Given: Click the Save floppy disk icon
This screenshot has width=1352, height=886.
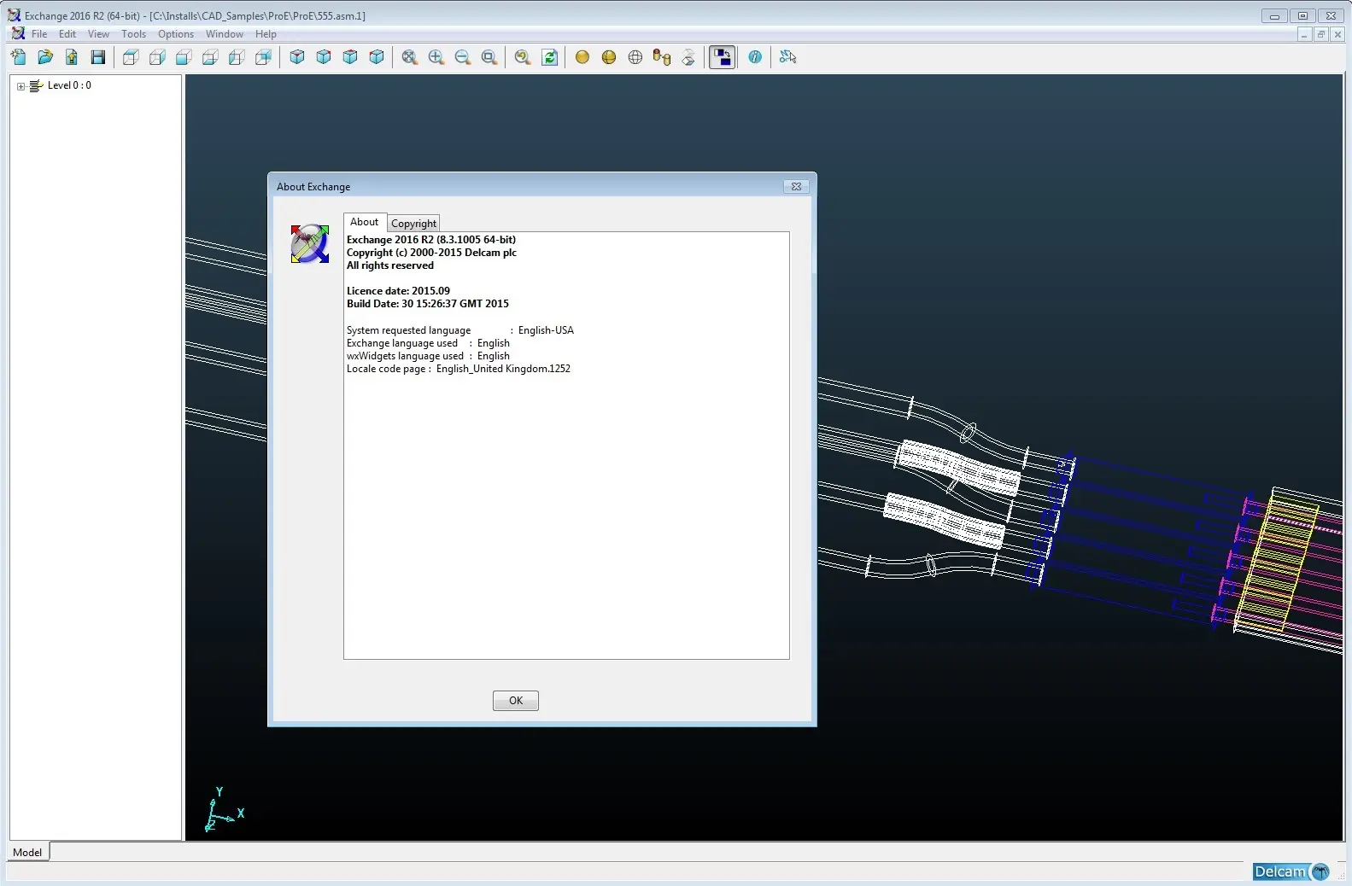Looking at the screenshot, I should click(98, 57).
